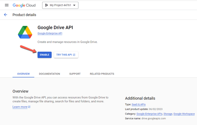The height and width of the screenshot is (125, 197).
Task: Open the Google Workspace category link
Action: [x=184, y=114]
